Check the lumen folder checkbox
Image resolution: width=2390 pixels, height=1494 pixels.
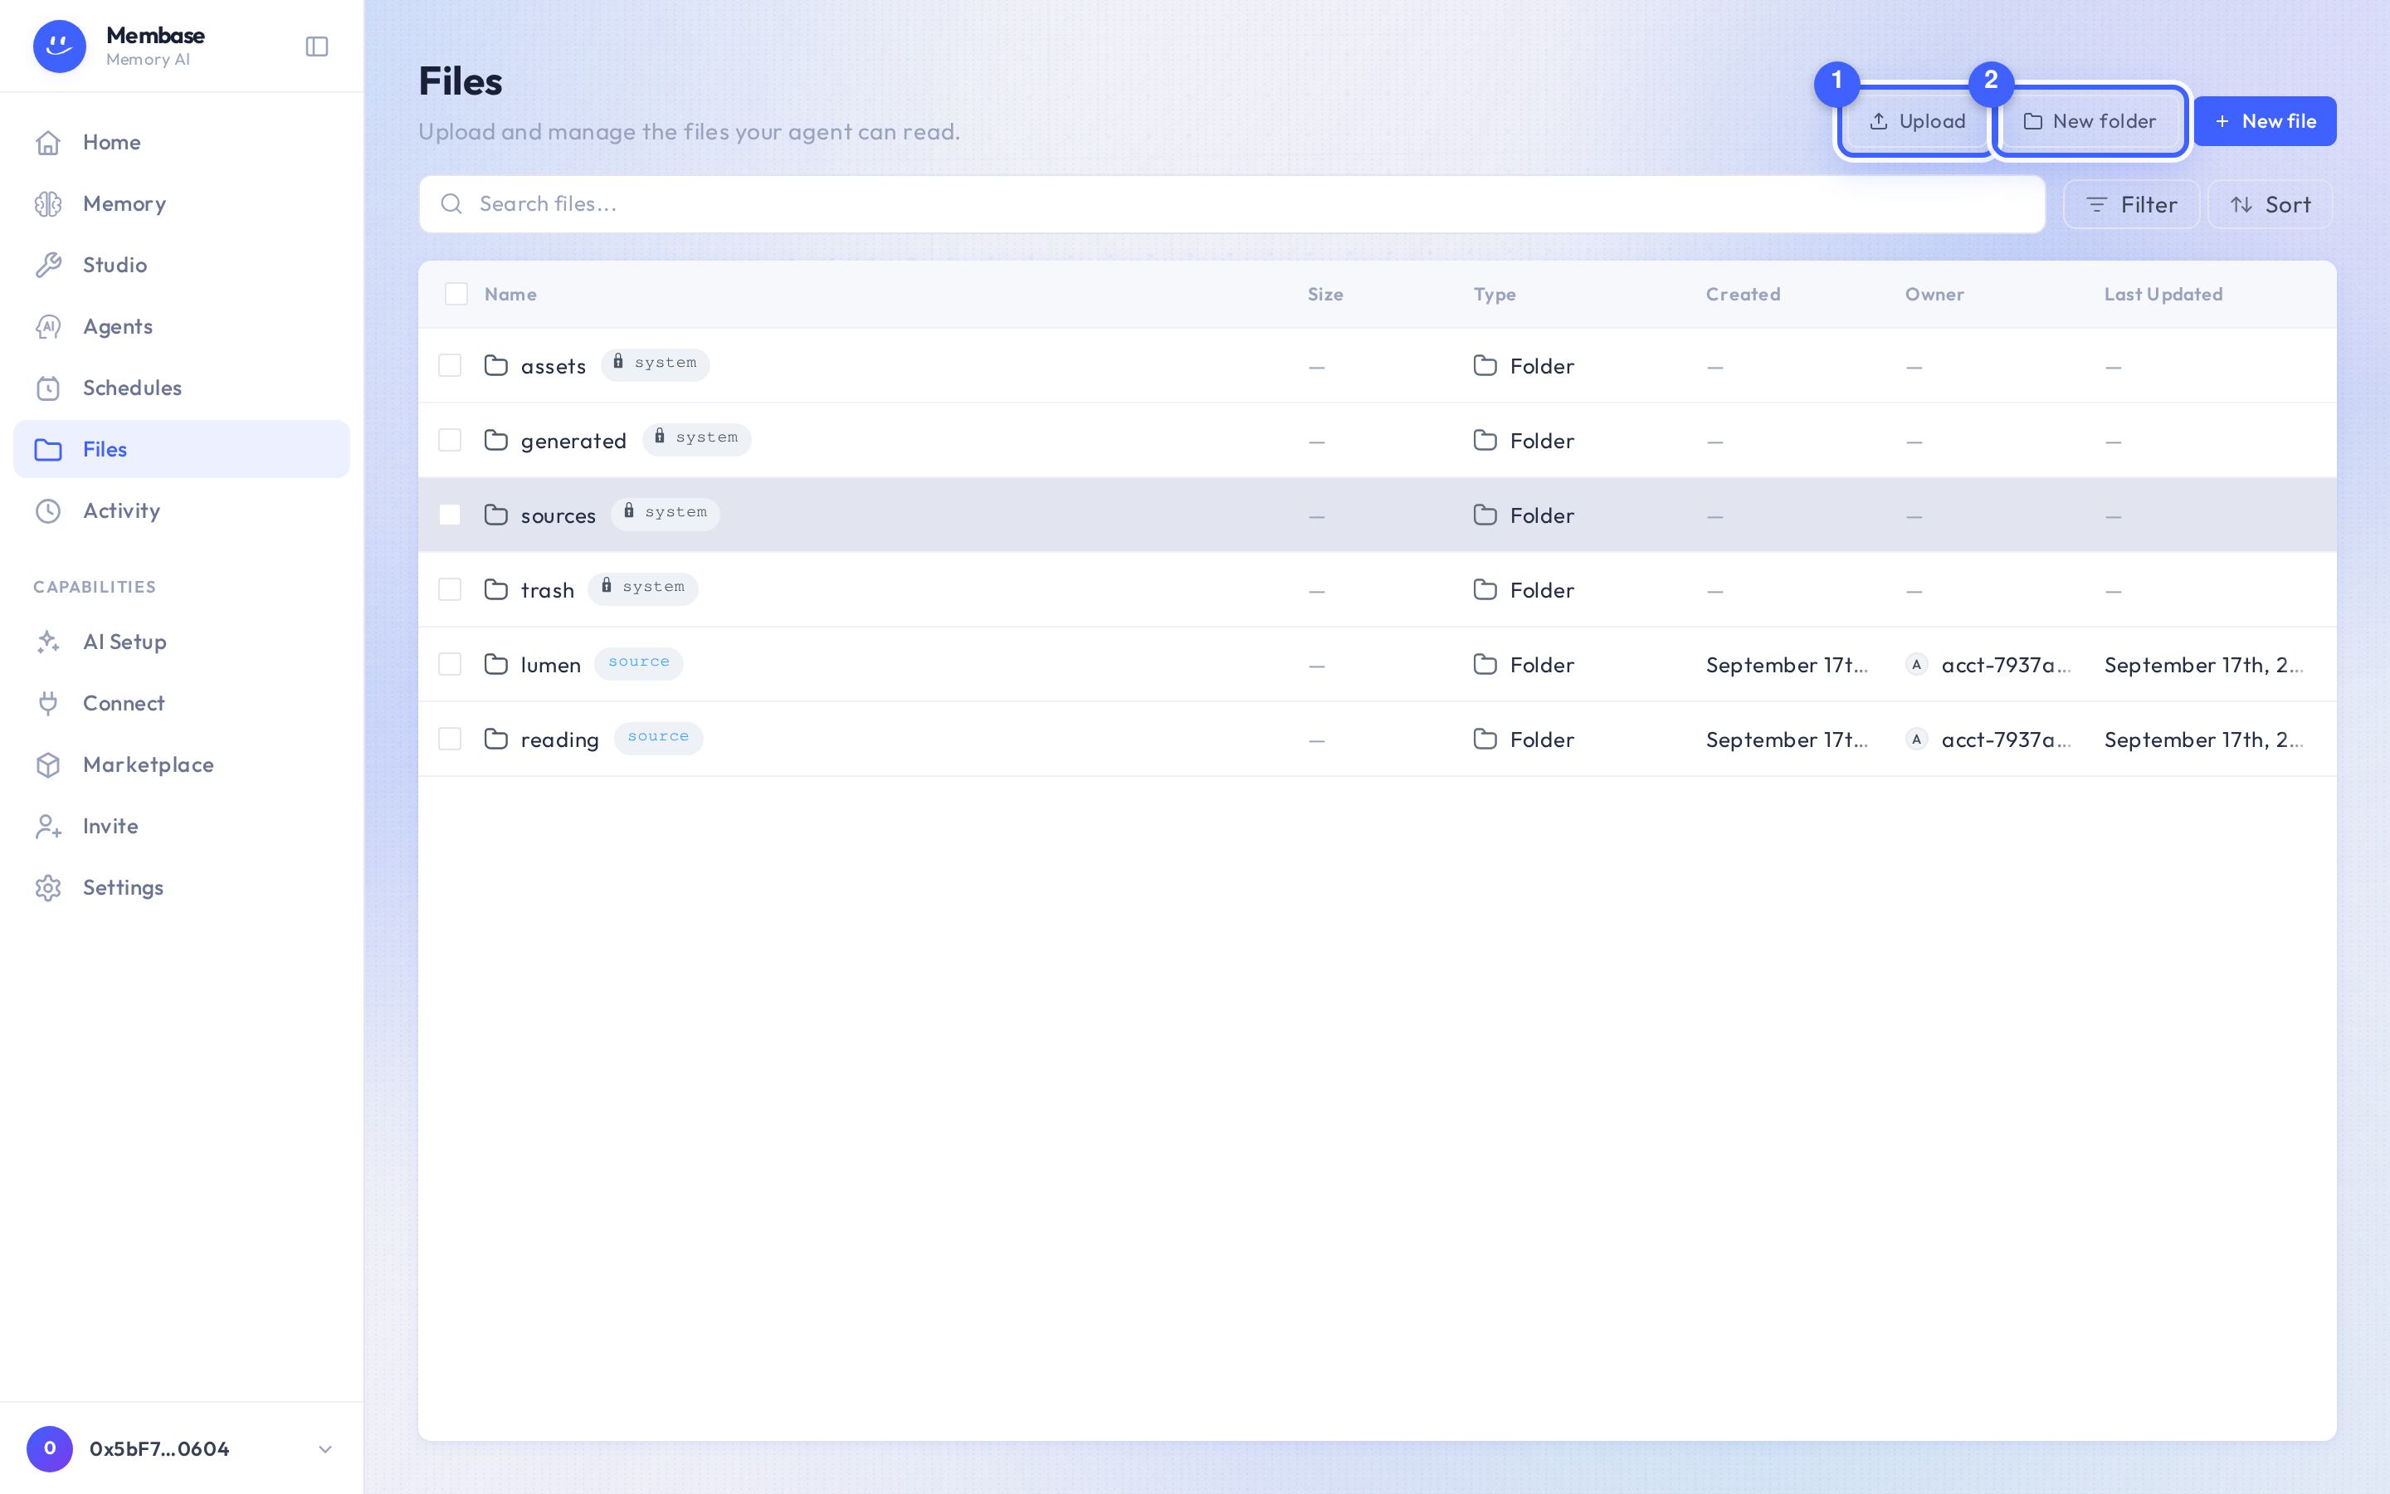449,664
